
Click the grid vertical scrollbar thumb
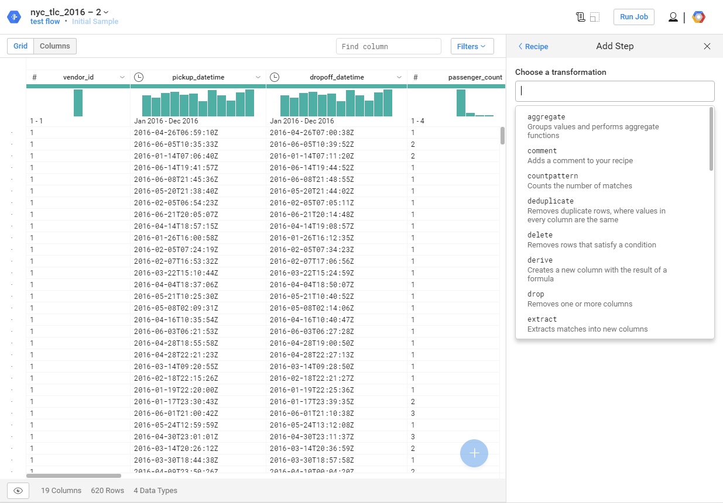[x=502, y=136]
